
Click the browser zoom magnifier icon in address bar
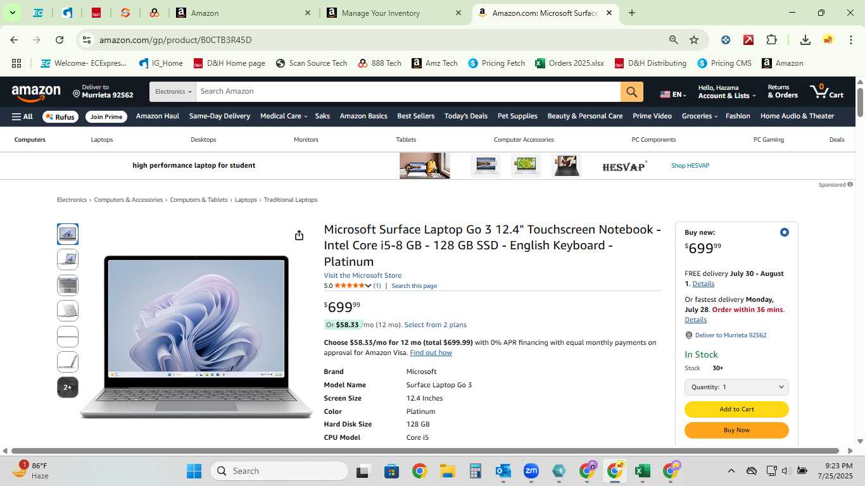click(x=674, y=40)
